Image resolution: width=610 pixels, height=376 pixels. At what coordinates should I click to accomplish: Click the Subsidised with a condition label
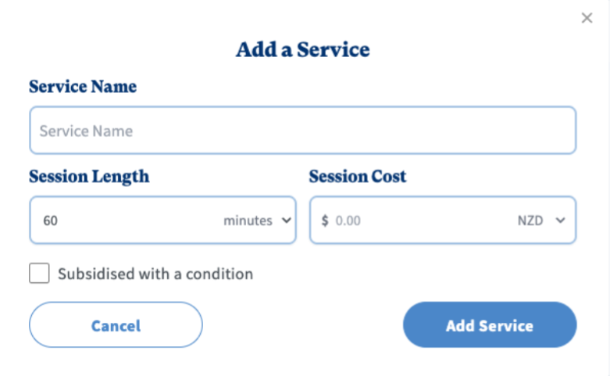(x=155, y=274)
